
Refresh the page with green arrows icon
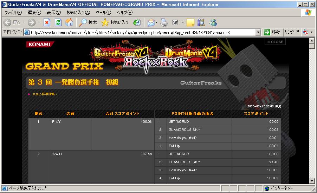tap(58, 22)
